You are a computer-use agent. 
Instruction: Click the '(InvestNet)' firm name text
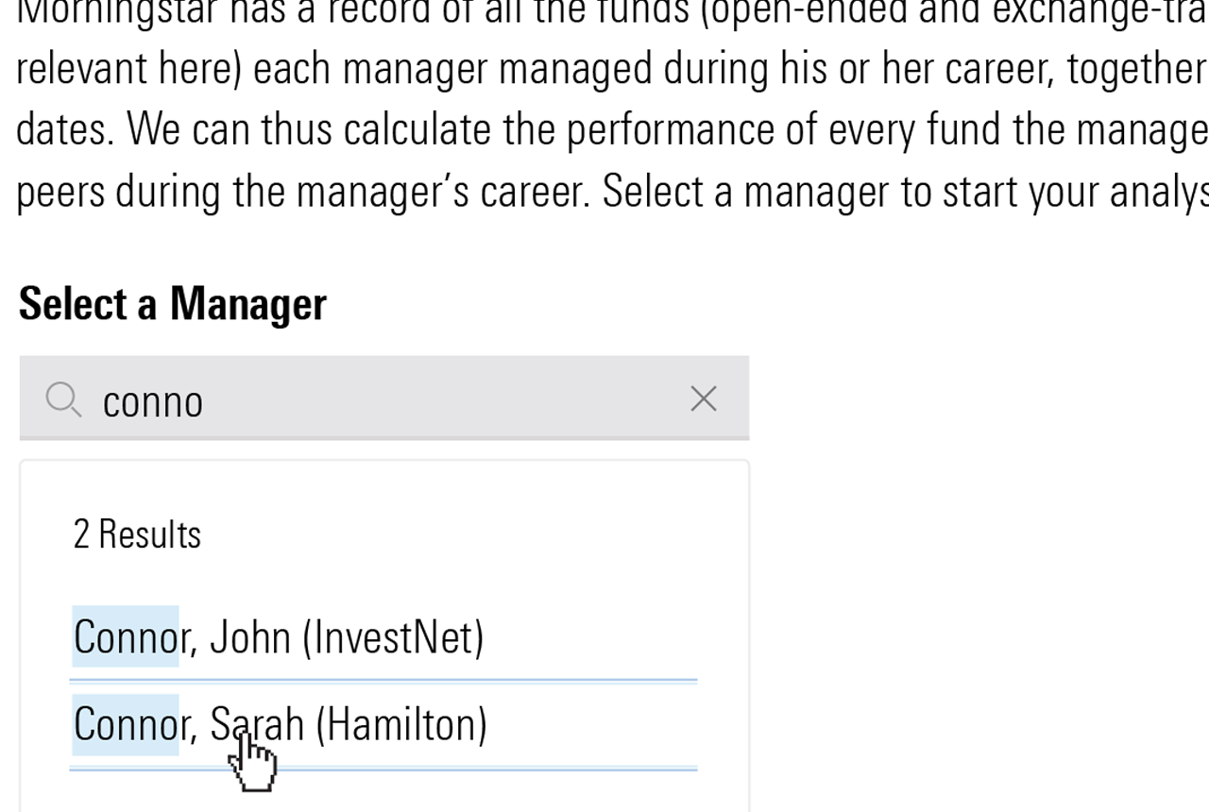point(393,637)
